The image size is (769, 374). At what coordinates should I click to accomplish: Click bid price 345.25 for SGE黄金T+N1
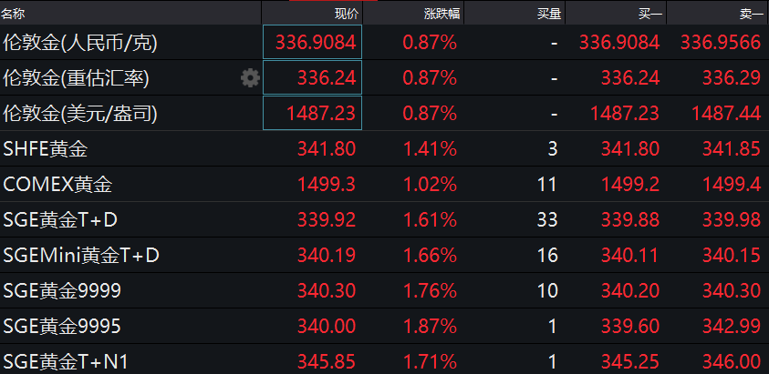click(x=630, y=362)
